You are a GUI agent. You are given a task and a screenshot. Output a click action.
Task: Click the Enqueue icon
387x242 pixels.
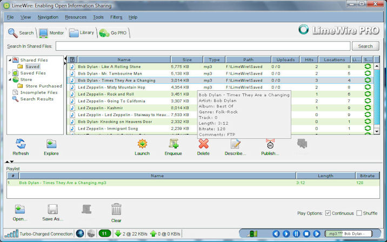tap(174, 144)
